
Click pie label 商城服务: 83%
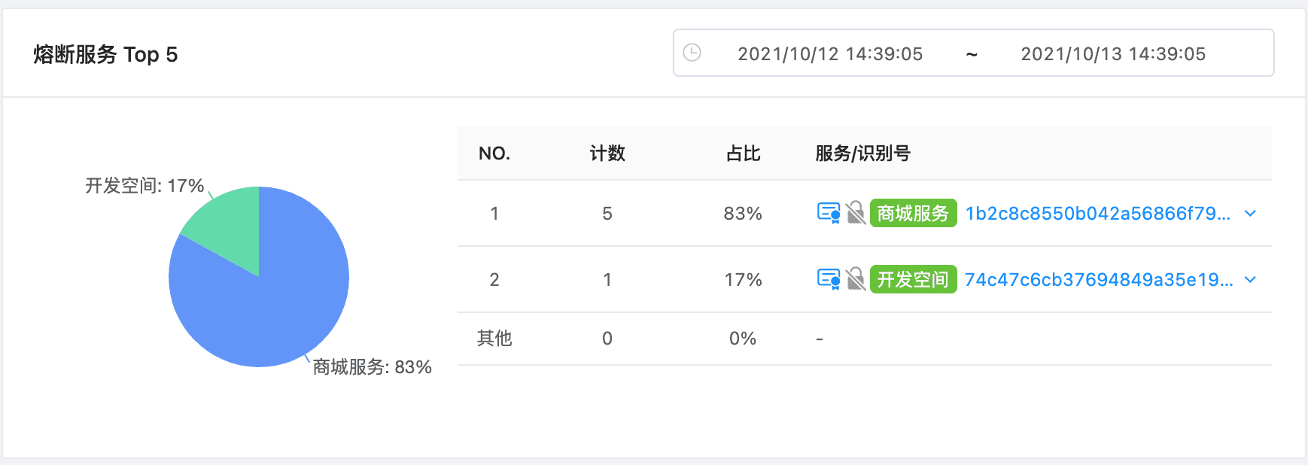click(372, 367)
